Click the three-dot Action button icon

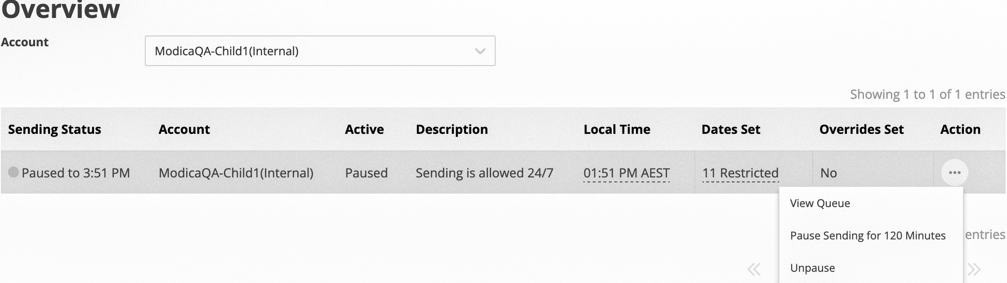[x=954, y=172]
